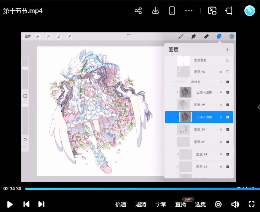Open the 图库 gallery in Procreate

click(x=28, y=36)
